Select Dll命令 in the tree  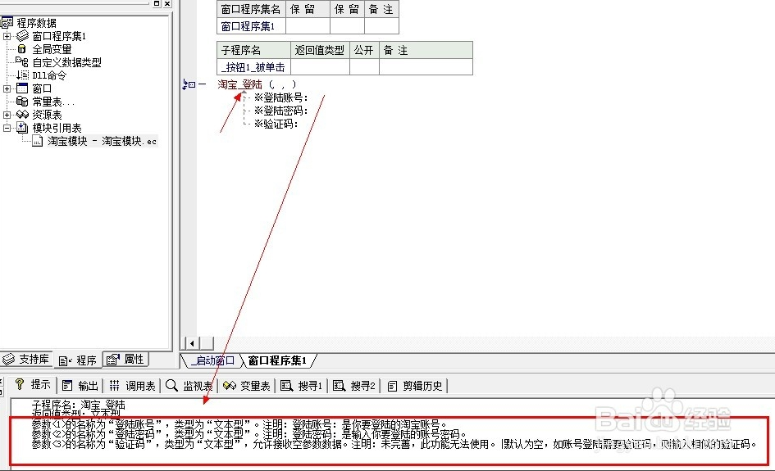[49, 75]
